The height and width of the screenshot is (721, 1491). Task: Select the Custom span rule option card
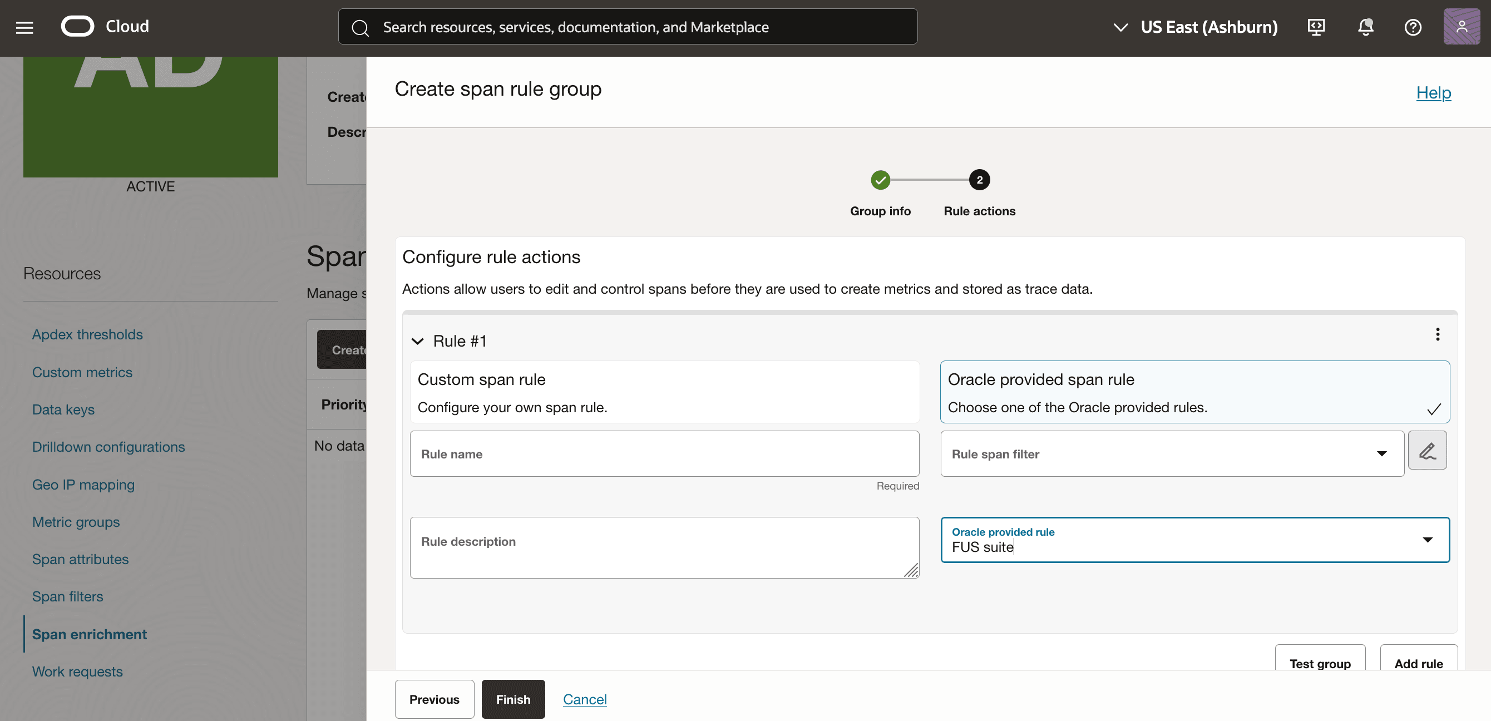point(664,392)
